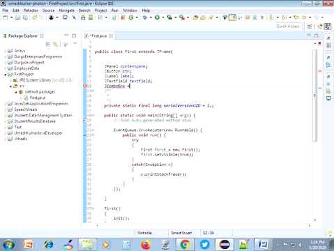Screen dimensions: 334x251
Task: Open the Navigate menu
Action: 67,10
